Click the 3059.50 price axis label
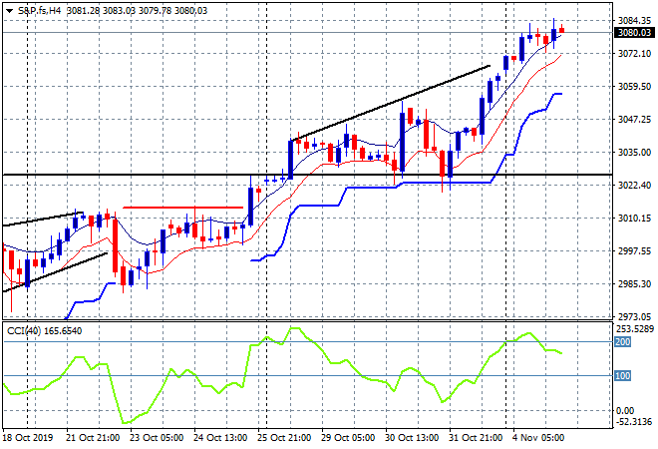The image size is (658, 449). click(x=634, y=86)
